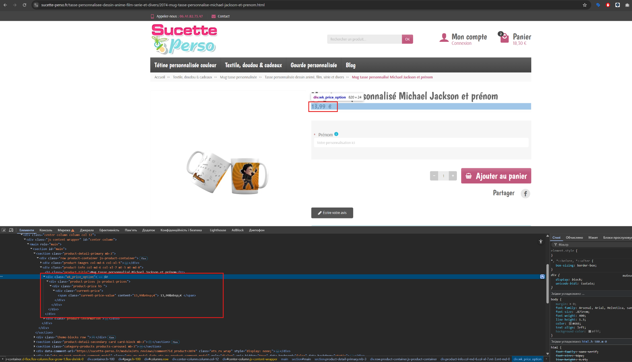Collapse the wk_price_option div node
Image resolution: width=632 pixels, height=362 pixels.
pos(44,277)
